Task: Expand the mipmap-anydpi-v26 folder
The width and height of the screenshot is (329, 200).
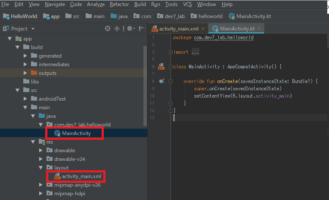Action: point(41,185)
